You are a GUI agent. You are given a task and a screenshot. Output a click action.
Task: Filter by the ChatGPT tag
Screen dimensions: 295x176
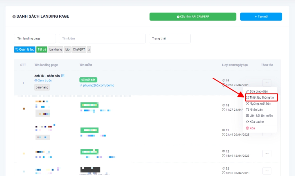[79, 49]
